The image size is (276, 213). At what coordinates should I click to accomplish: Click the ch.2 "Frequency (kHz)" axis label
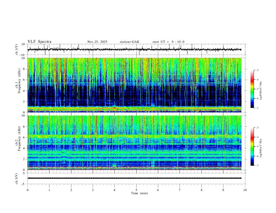[x=19, y=138]
